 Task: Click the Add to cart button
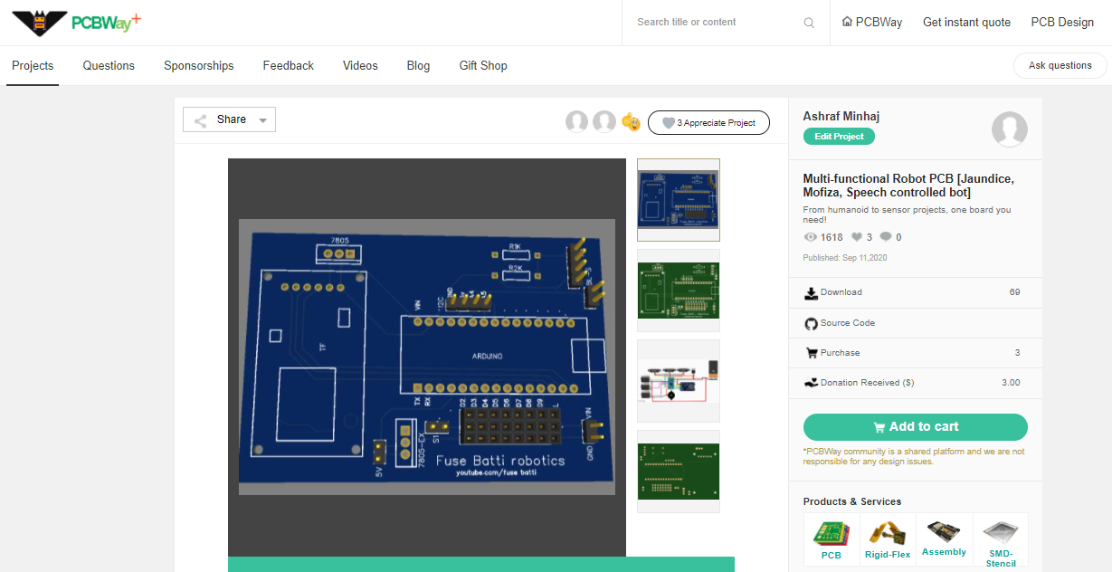pyautogui.click(x=915, y=426)
